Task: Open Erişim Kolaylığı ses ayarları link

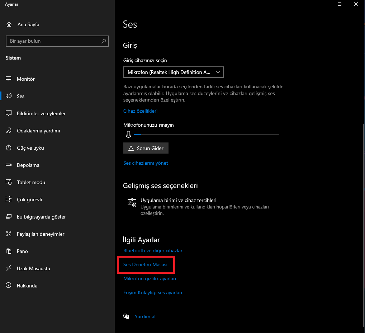Action: tap(153, 292)
